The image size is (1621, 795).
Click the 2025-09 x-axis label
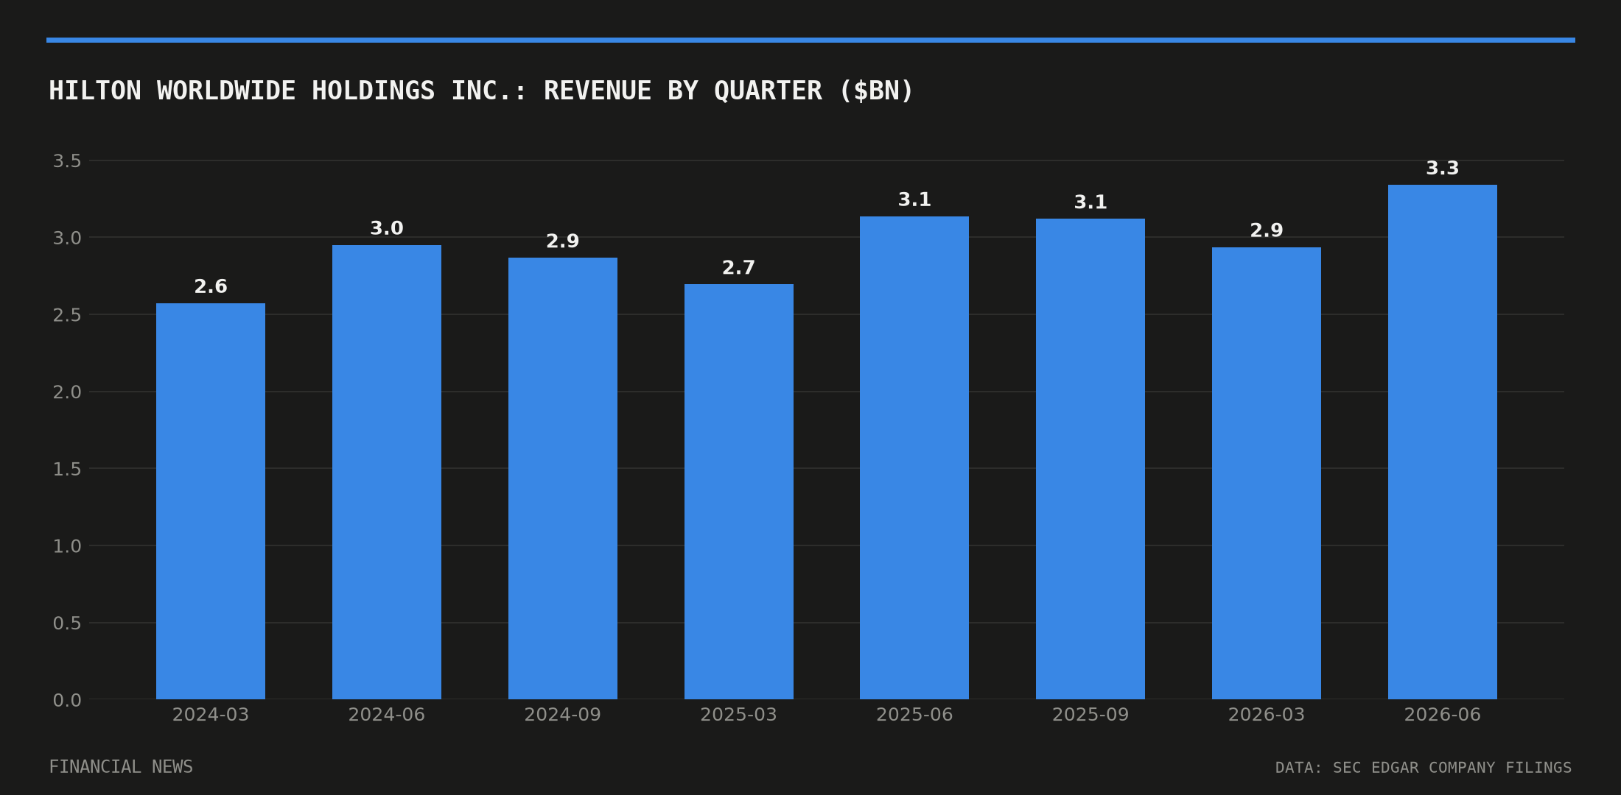click(x=1090, y=715)
